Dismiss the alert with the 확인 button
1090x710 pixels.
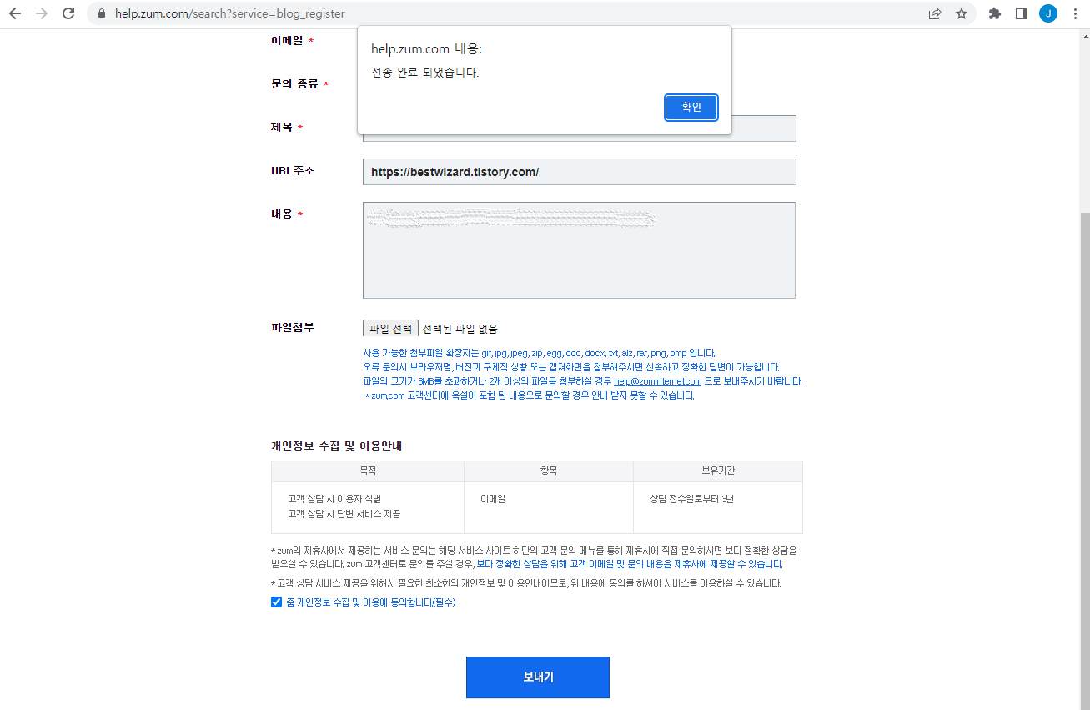pos(691,107)
